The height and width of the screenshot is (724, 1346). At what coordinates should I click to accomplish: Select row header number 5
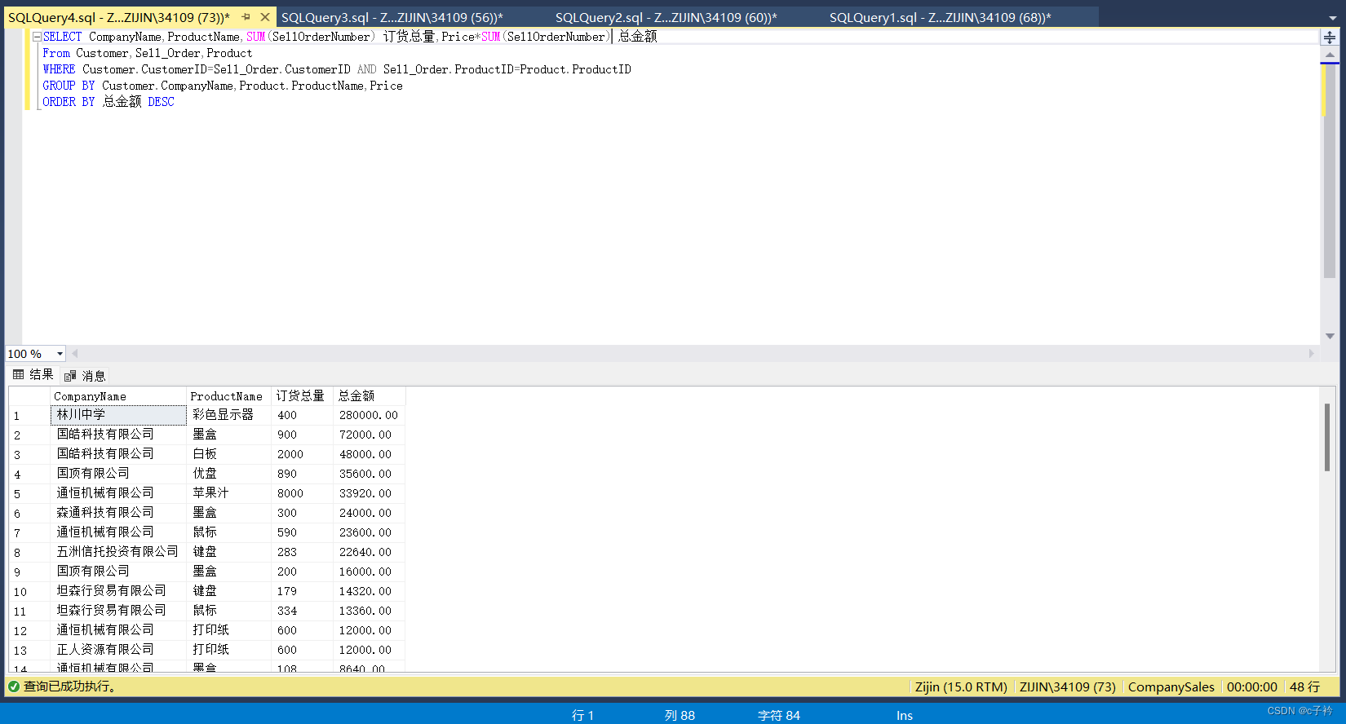[x=29, y=494]
